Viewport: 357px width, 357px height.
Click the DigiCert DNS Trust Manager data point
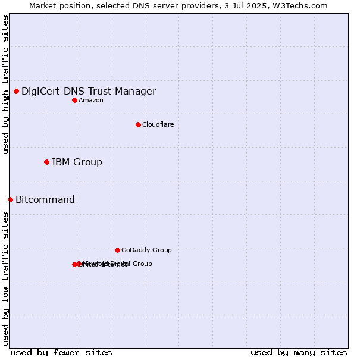16,91
